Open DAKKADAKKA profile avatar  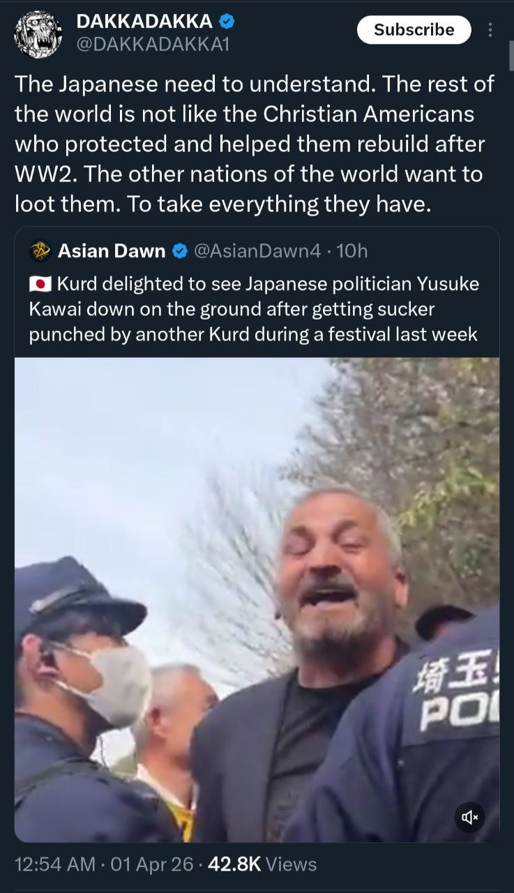pyautogui.click(x=38, y=33)
